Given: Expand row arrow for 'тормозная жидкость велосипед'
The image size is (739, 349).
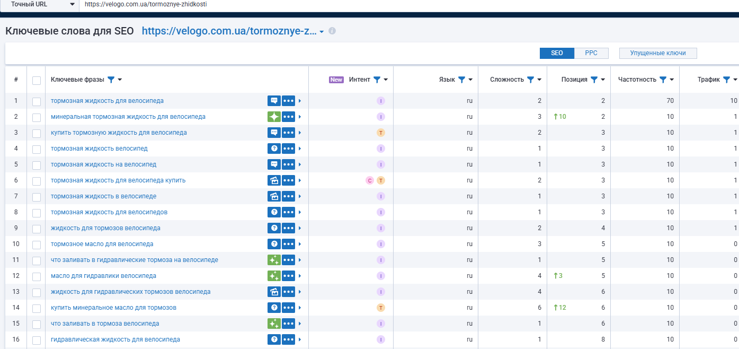Looking at the screenshot, I should (x=300, y=149).
